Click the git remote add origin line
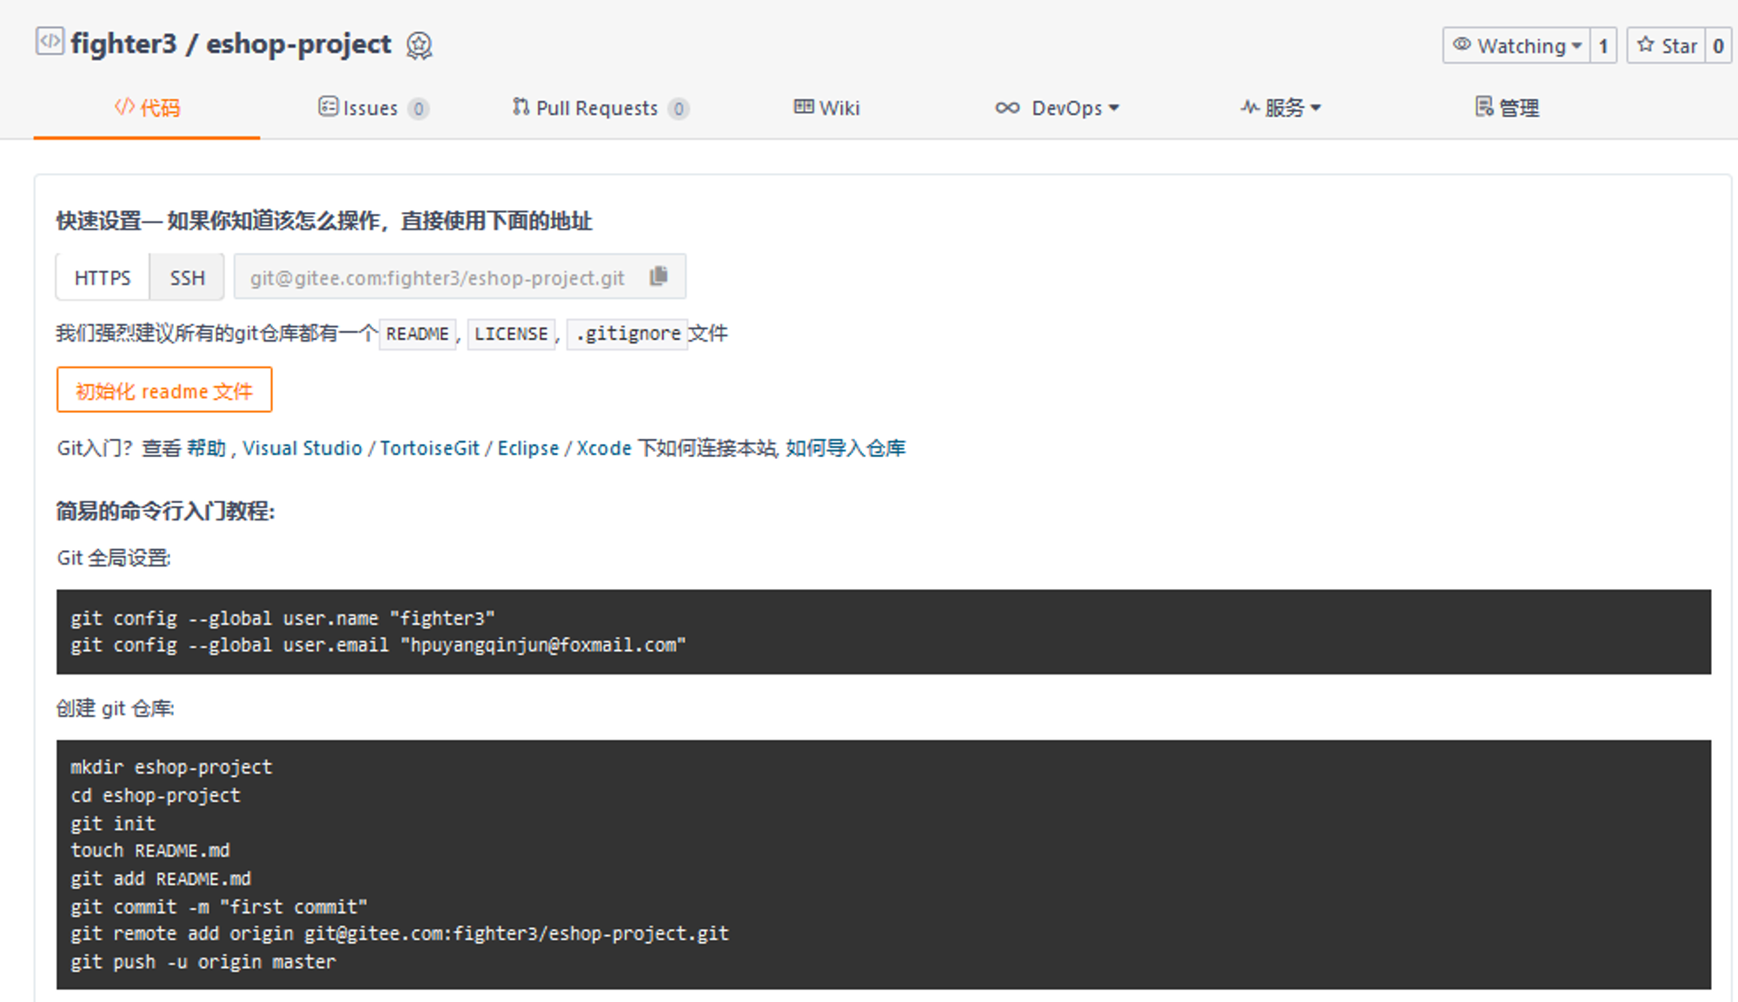1738x1002 pixels. pyautogui.click(x=400, y=933)
